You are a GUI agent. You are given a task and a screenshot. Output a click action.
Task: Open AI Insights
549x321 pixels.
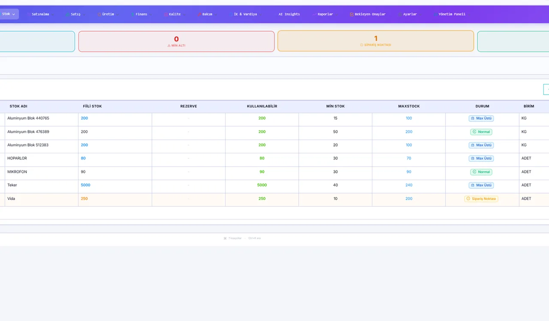[x=289, y=14]
